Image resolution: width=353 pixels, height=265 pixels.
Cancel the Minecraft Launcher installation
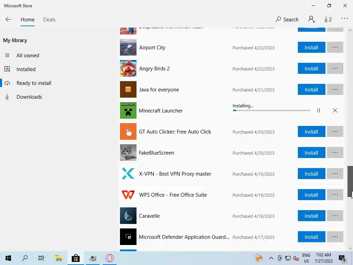335,110
